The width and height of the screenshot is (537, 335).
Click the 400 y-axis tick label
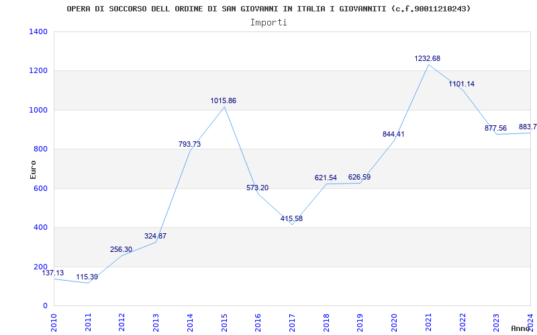[41, 227]
